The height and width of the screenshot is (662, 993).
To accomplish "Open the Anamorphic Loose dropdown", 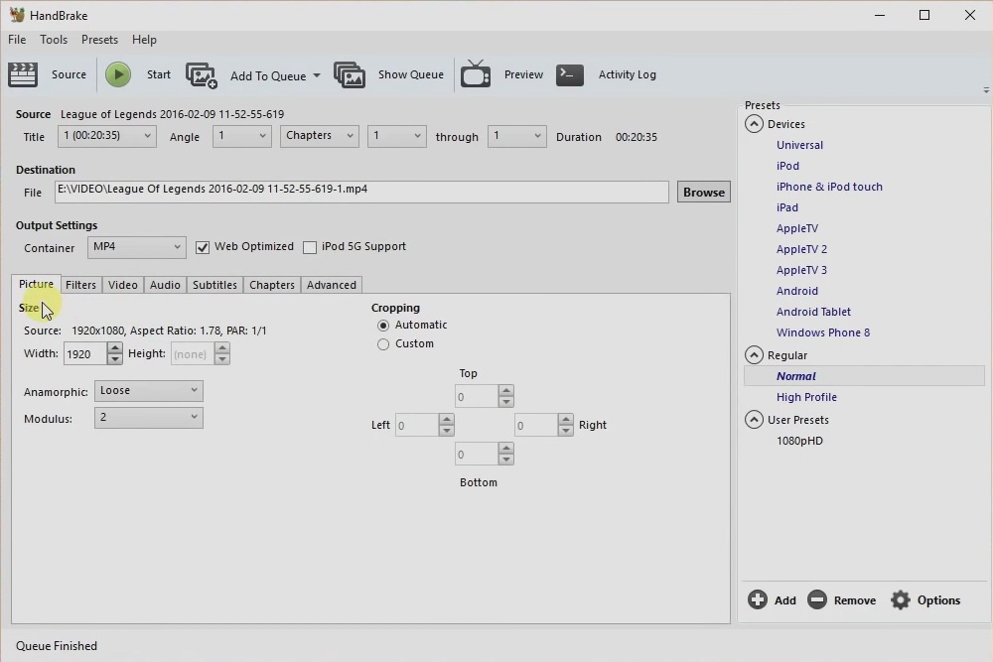I will coord(148,391).
